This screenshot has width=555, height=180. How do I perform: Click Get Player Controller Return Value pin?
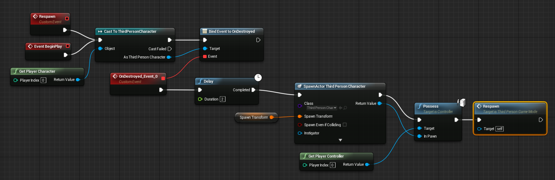click(x=367, y=164)
